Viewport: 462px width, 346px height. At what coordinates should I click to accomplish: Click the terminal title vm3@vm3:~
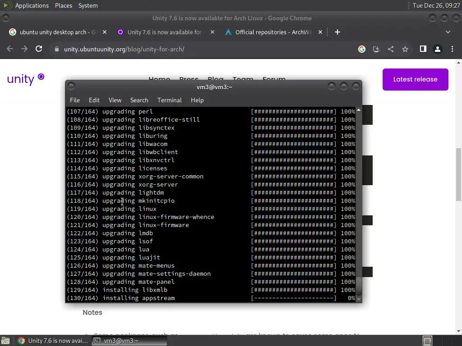point(214,87)
